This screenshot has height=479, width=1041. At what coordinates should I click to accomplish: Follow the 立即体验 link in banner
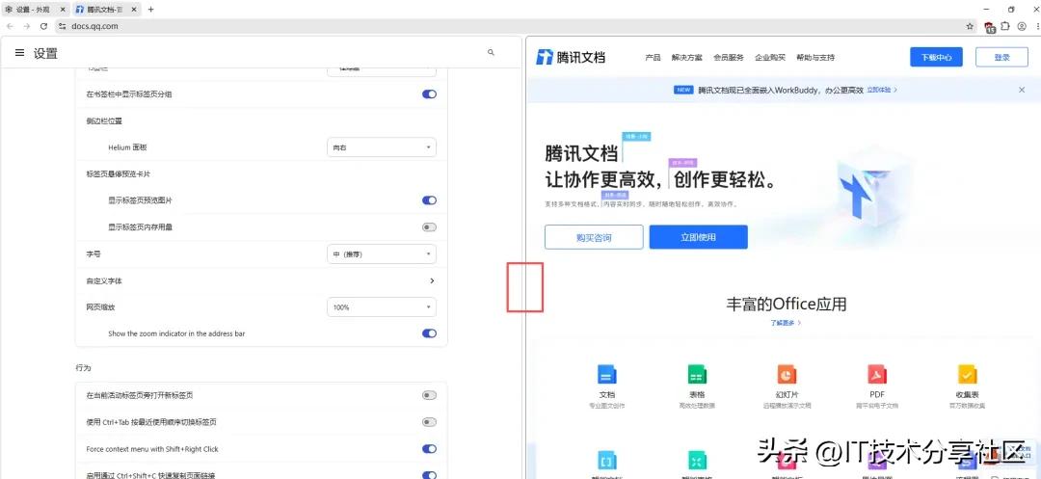click(882, 90)
